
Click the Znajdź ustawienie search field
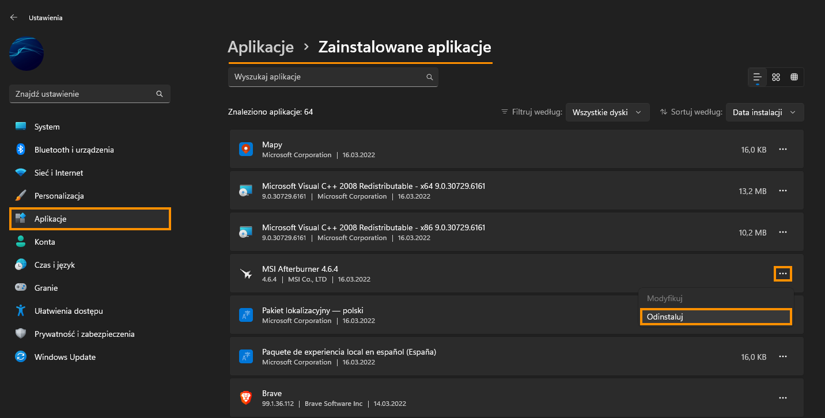coord(90,94)
